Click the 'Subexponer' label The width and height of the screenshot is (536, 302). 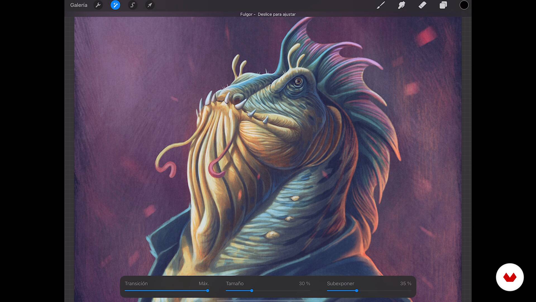tap(341, 284)
